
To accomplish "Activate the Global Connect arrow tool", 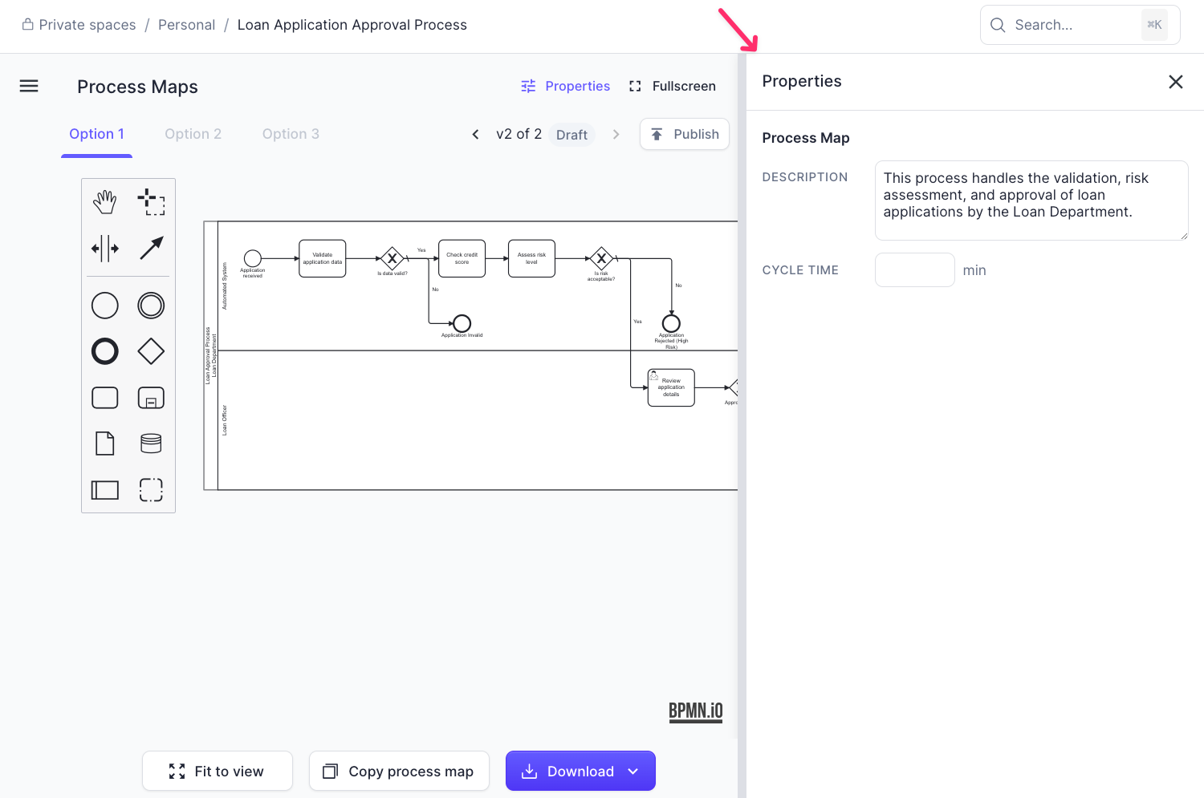I will coord(151,249).
